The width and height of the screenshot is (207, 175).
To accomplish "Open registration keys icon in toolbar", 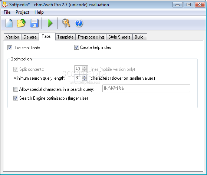I will (x=66, y=23).
